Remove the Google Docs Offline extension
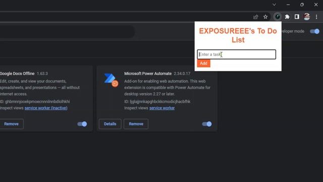Screen dimensions: 323x182 point(11,124)
